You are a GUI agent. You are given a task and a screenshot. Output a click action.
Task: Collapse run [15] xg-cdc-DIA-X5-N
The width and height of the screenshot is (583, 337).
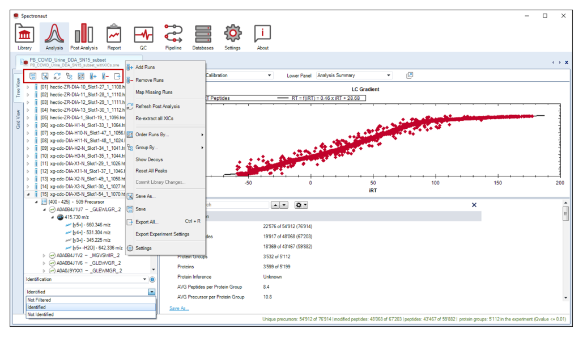tap(28, 195)
